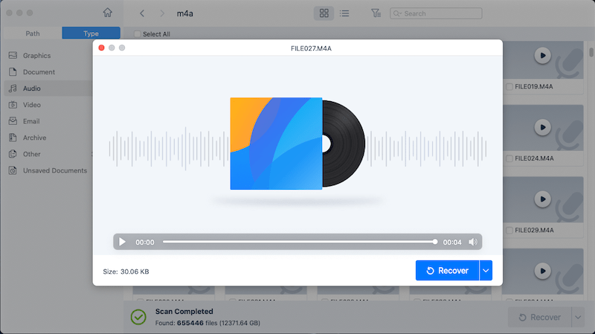Navigate forward with the right chevron
The width and height of the screenshot is (595, 334).
coord(162,13)
